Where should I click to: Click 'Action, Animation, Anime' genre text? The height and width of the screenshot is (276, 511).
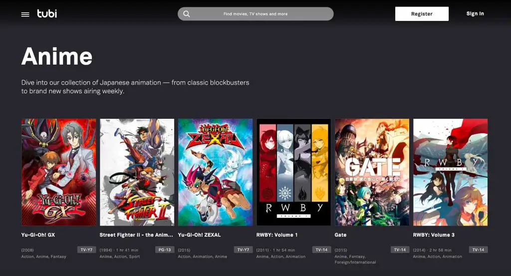pyautogui.click(x=203, y=257)
